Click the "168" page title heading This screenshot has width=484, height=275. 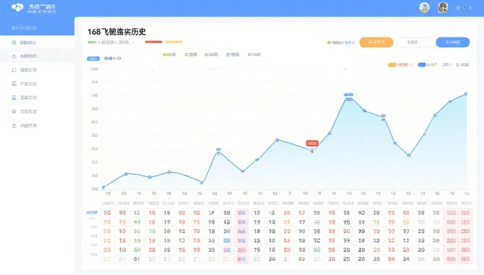pos(116,32)
